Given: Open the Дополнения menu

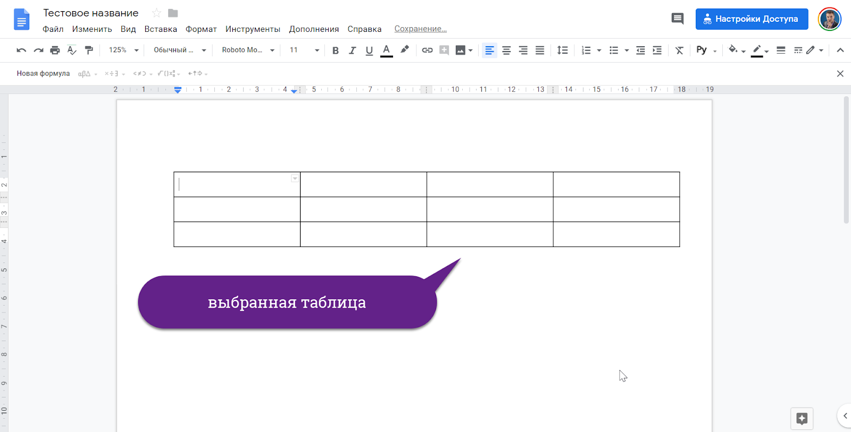Looking at the screenshot, I should point(314,29).
